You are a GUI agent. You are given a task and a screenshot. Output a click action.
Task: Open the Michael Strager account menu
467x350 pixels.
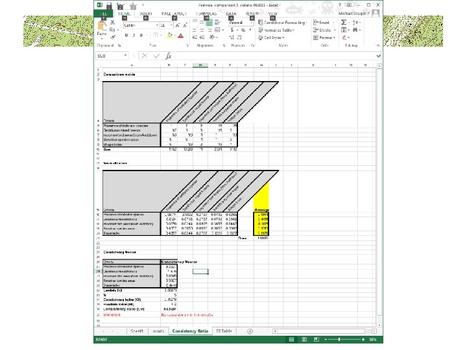(x=354, y=14)
